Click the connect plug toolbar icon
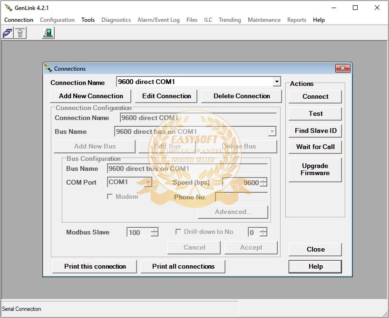The width and height of the screenshot is (389, 318). point(8,33)
